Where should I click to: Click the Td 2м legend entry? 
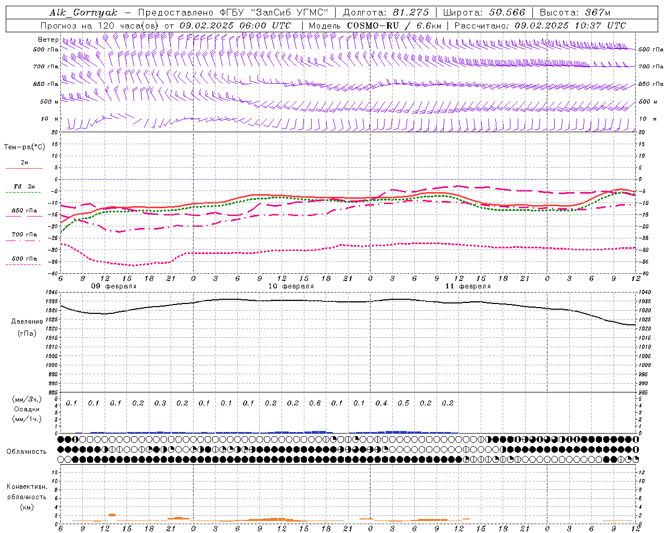[24, 186]
